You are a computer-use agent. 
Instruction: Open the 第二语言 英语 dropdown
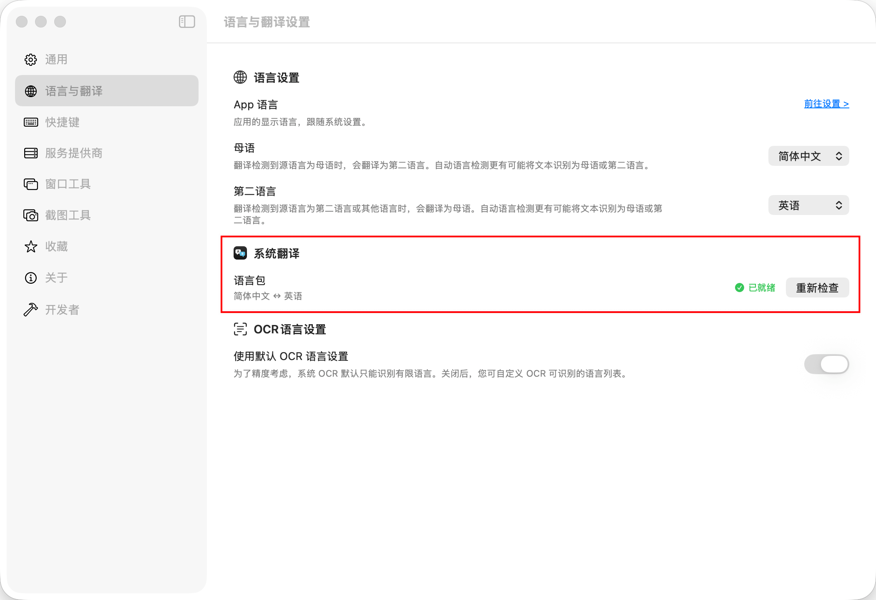(808, 205)
